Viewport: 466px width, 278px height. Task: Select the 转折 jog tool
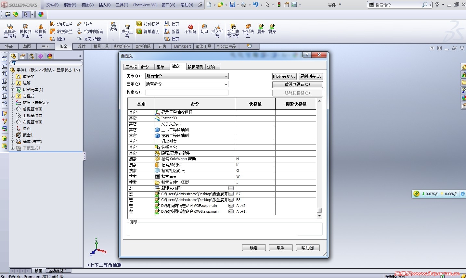click(x=84, y=24)
